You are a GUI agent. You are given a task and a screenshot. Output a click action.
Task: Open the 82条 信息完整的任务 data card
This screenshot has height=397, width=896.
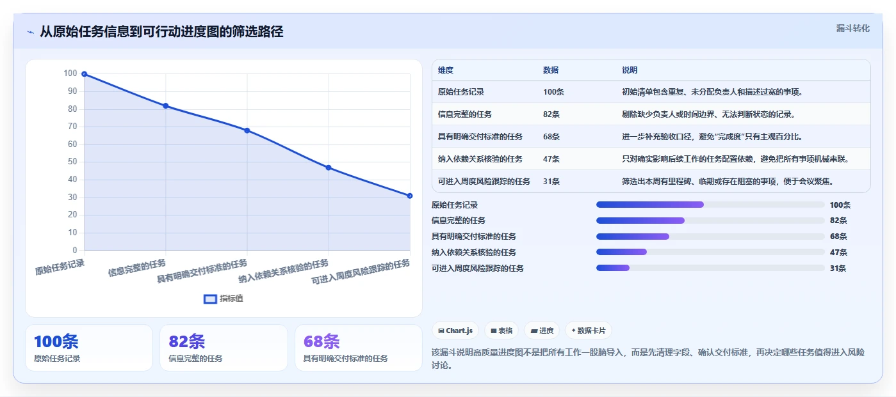pos(224,348)
